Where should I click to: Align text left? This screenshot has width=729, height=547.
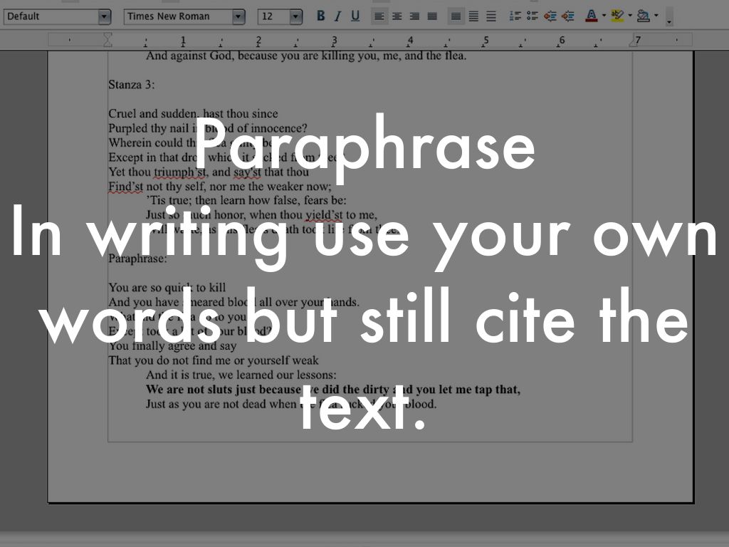[x=379, y=16]
